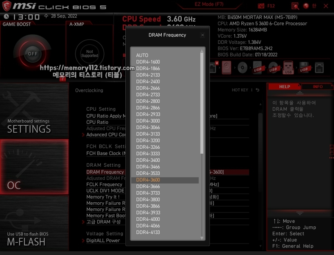Choose DDR4-3933 frequency option
The height and width of the screenshot is (255, 334).
(x=148, y=212)
